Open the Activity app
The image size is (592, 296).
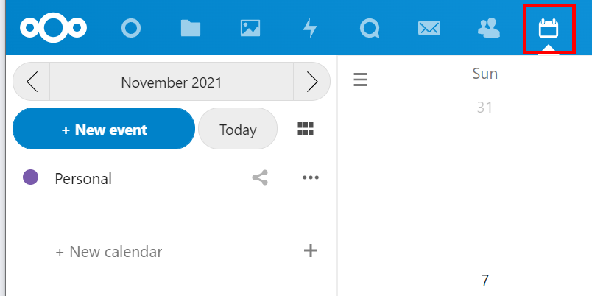(310, 29)
